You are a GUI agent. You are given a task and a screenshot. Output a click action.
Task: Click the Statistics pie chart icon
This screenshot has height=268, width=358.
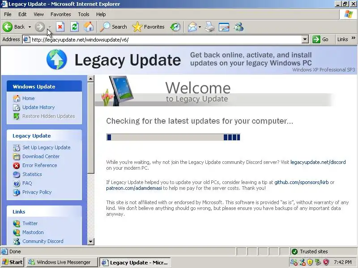coord(17,174)
